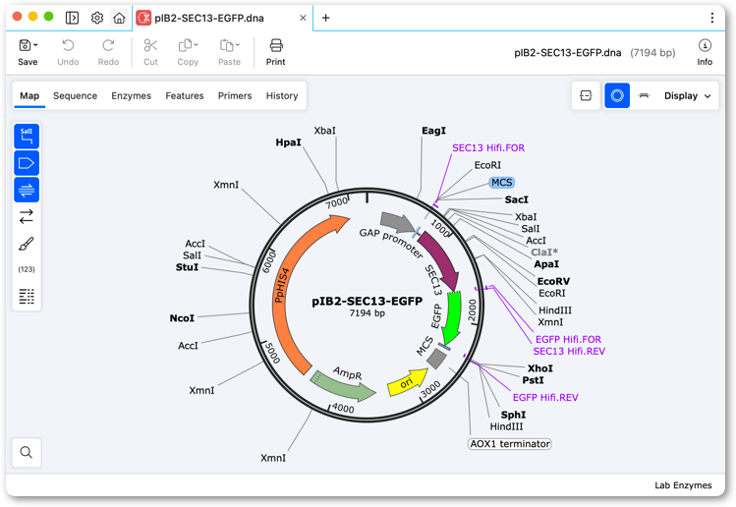Viewport: 736px width, 507px height.
Task: Click the Lab Enzymes link
Action: coord(683,485)
